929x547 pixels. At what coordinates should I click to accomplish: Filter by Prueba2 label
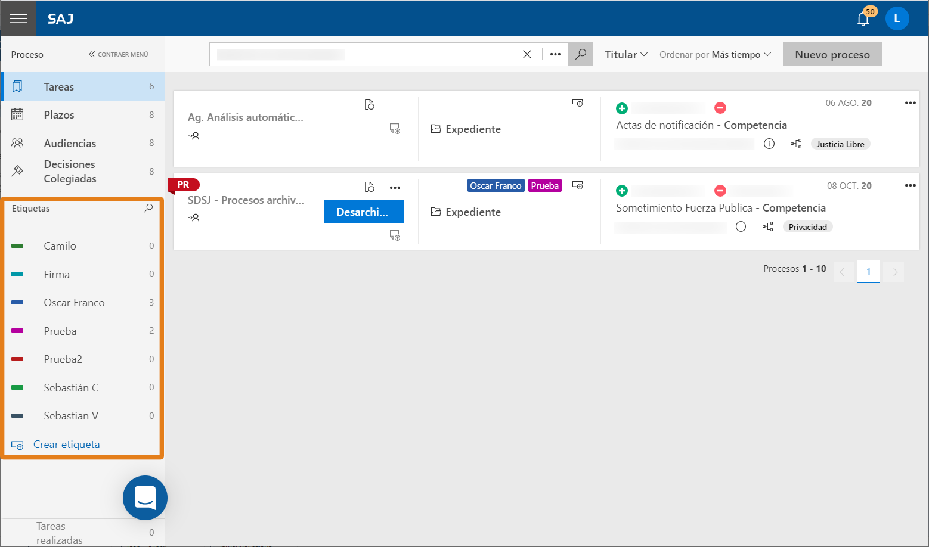click(x=82, y=359)
